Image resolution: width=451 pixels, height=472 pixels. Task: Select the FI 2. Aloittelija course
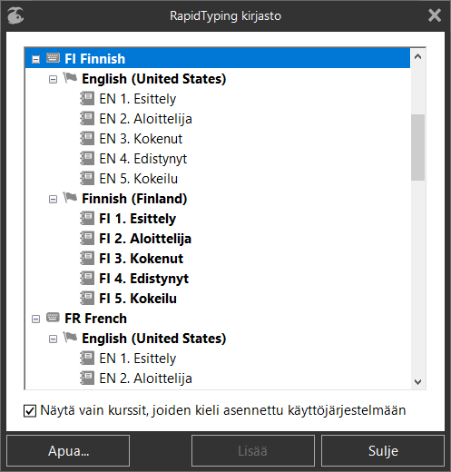coord(145,239)
